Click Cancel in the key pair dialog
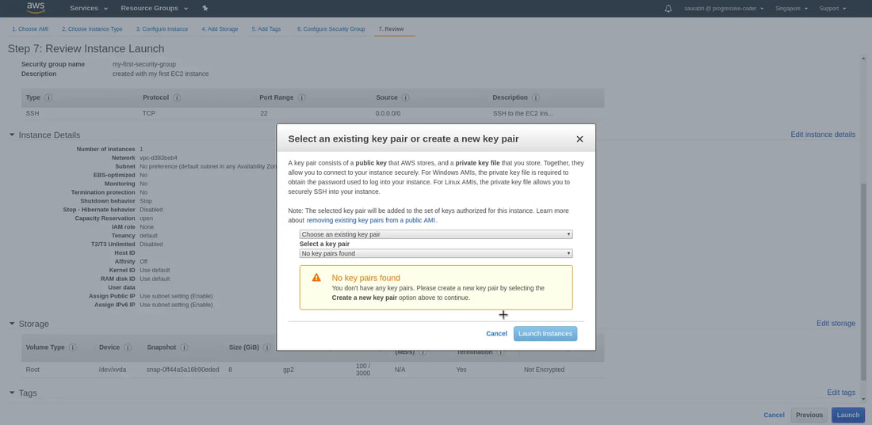The height and width of the screenshot is (425, 872). (496, 334)
